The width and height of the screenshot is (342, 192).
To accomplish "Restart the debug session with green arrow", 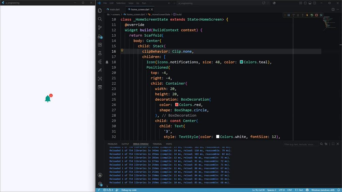I will [x=312, y=15].
